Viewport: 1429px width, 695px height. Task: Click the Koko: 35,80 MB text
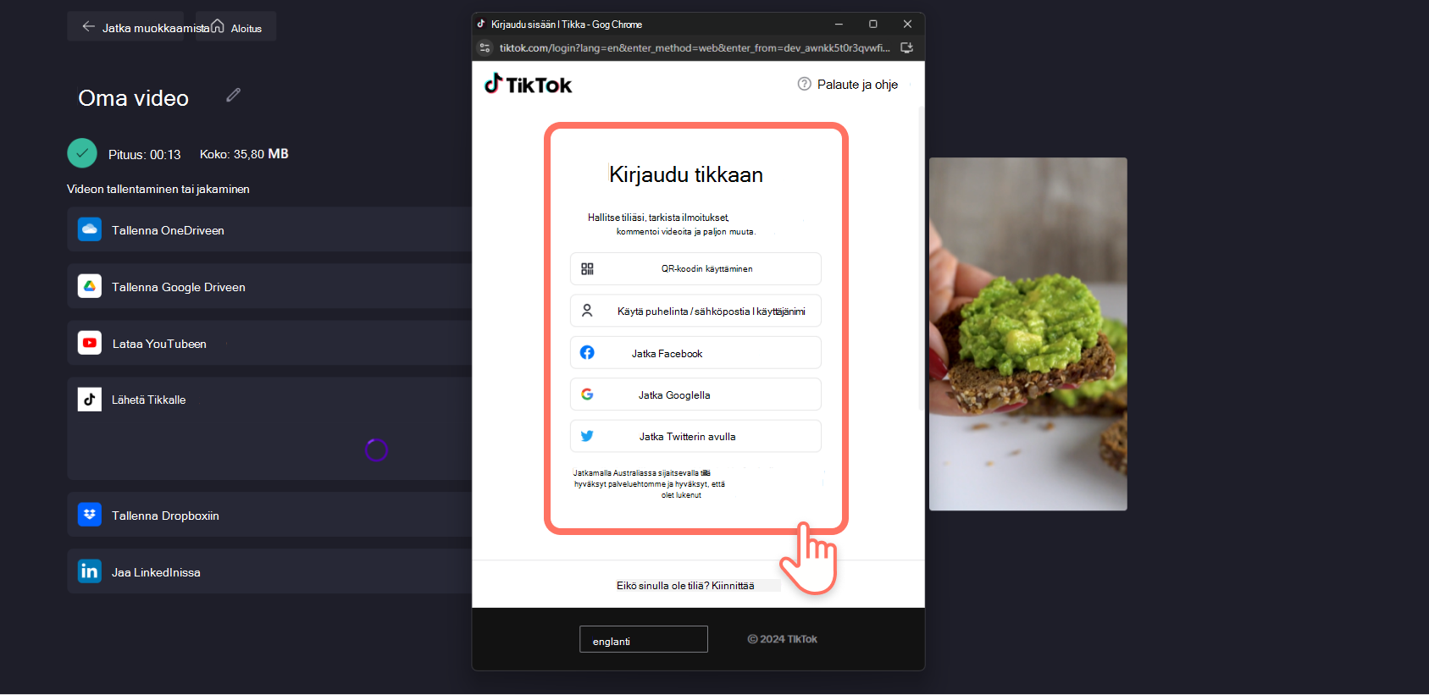(x=244, y=154)
